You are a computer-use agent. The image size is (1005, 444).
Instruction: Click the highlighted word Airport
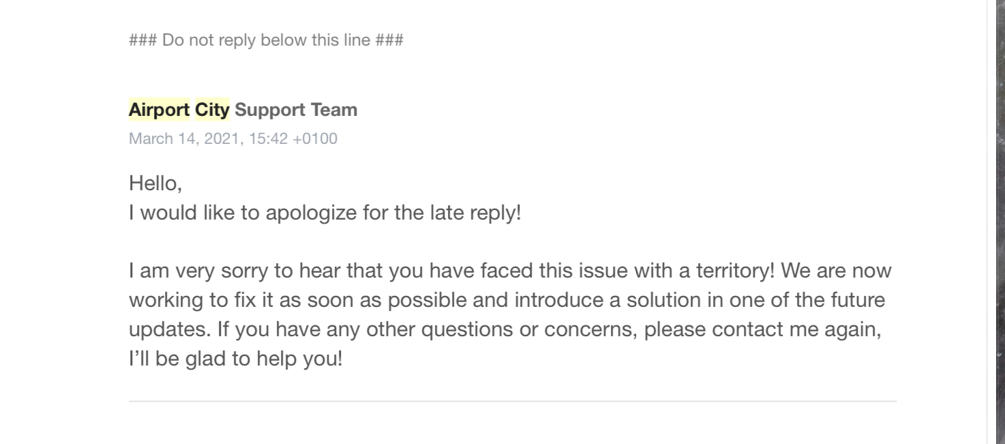tap(159, 109)
